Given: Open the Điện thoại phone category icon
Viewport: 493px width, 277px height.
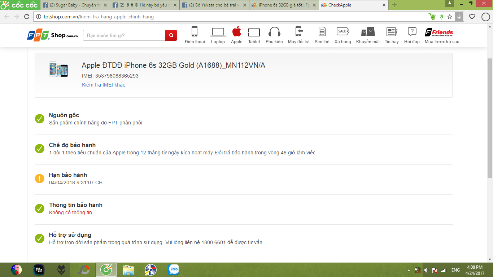Looking at the screenshot, I should [195, 35].
